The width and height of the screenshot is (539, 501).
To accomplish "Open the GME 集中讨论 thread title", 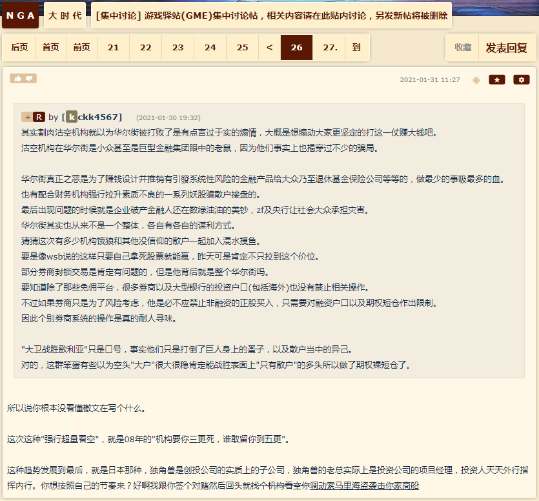I will coord(272,15).
